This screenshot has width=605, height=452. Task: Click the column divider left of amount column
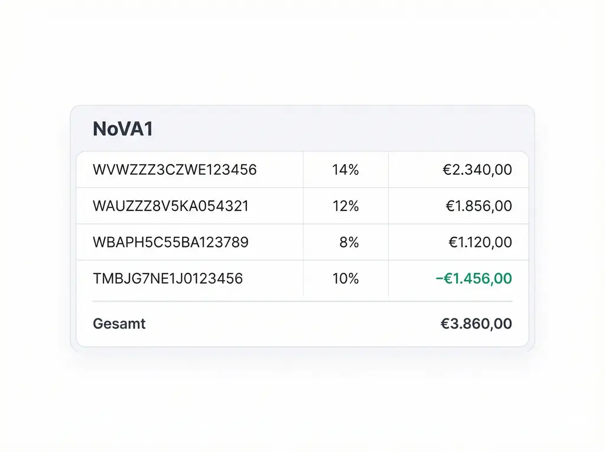click(388, 225)
